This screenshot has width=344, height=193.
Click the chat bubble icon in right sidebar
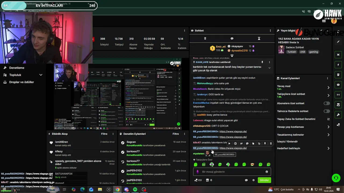[x=338, y=85]
